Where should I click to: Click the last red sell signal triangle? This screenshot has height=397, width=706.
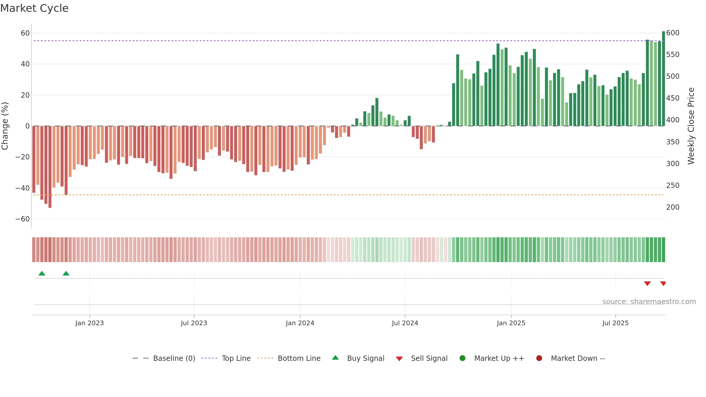[663, 283]
